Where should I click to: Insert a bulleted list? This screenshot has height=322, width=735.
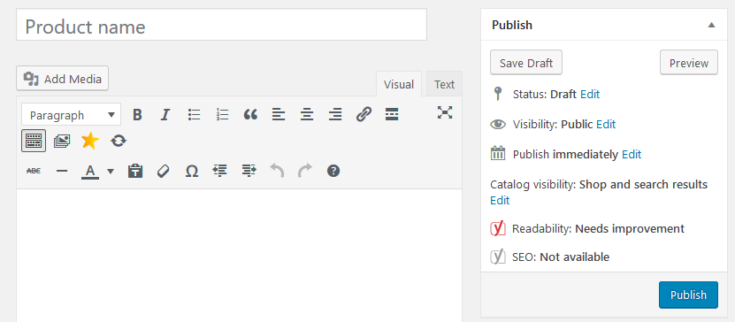(194, 114)
